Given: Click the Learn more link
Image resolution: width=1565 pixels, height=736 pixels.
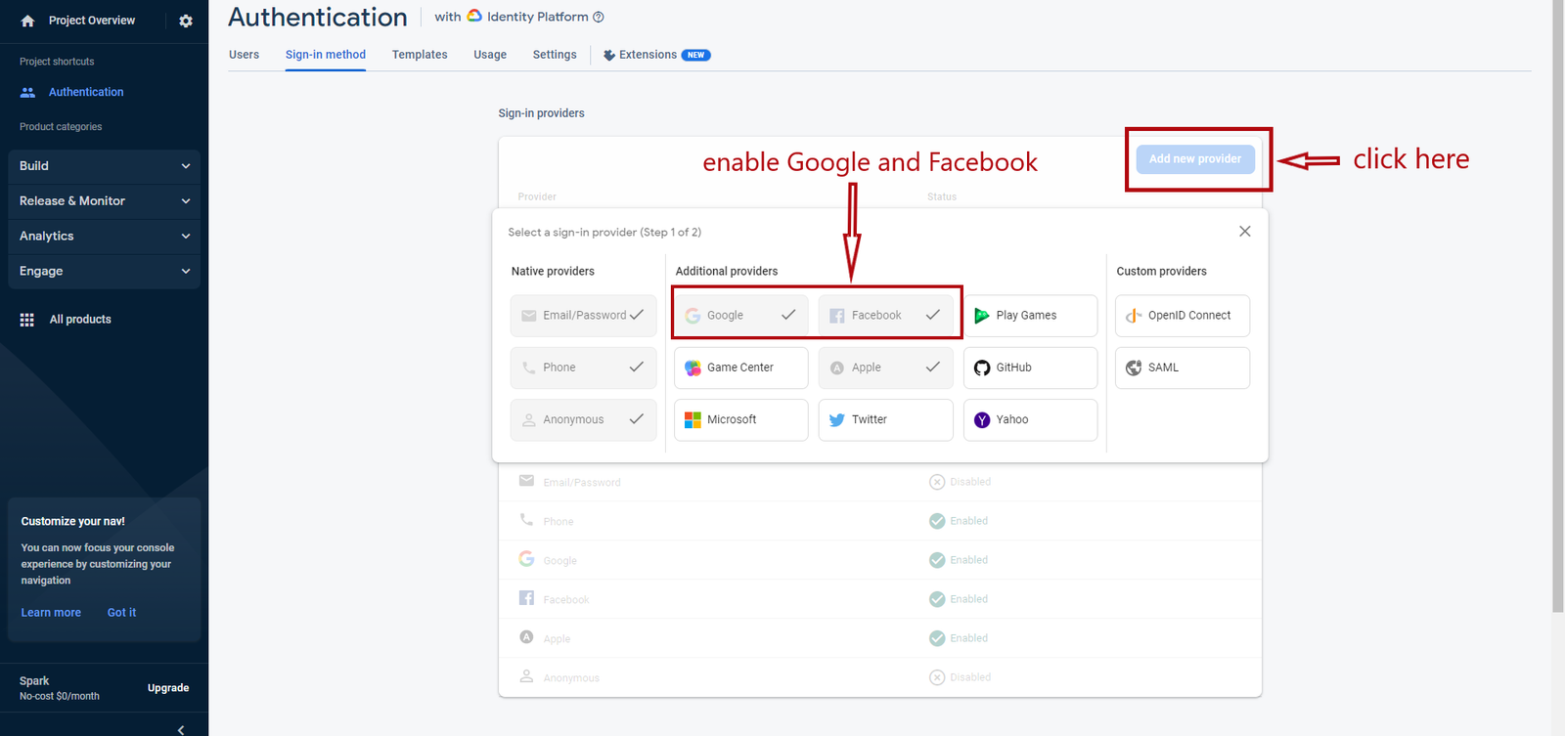Looking at the screenshot, I should (51, 613).
